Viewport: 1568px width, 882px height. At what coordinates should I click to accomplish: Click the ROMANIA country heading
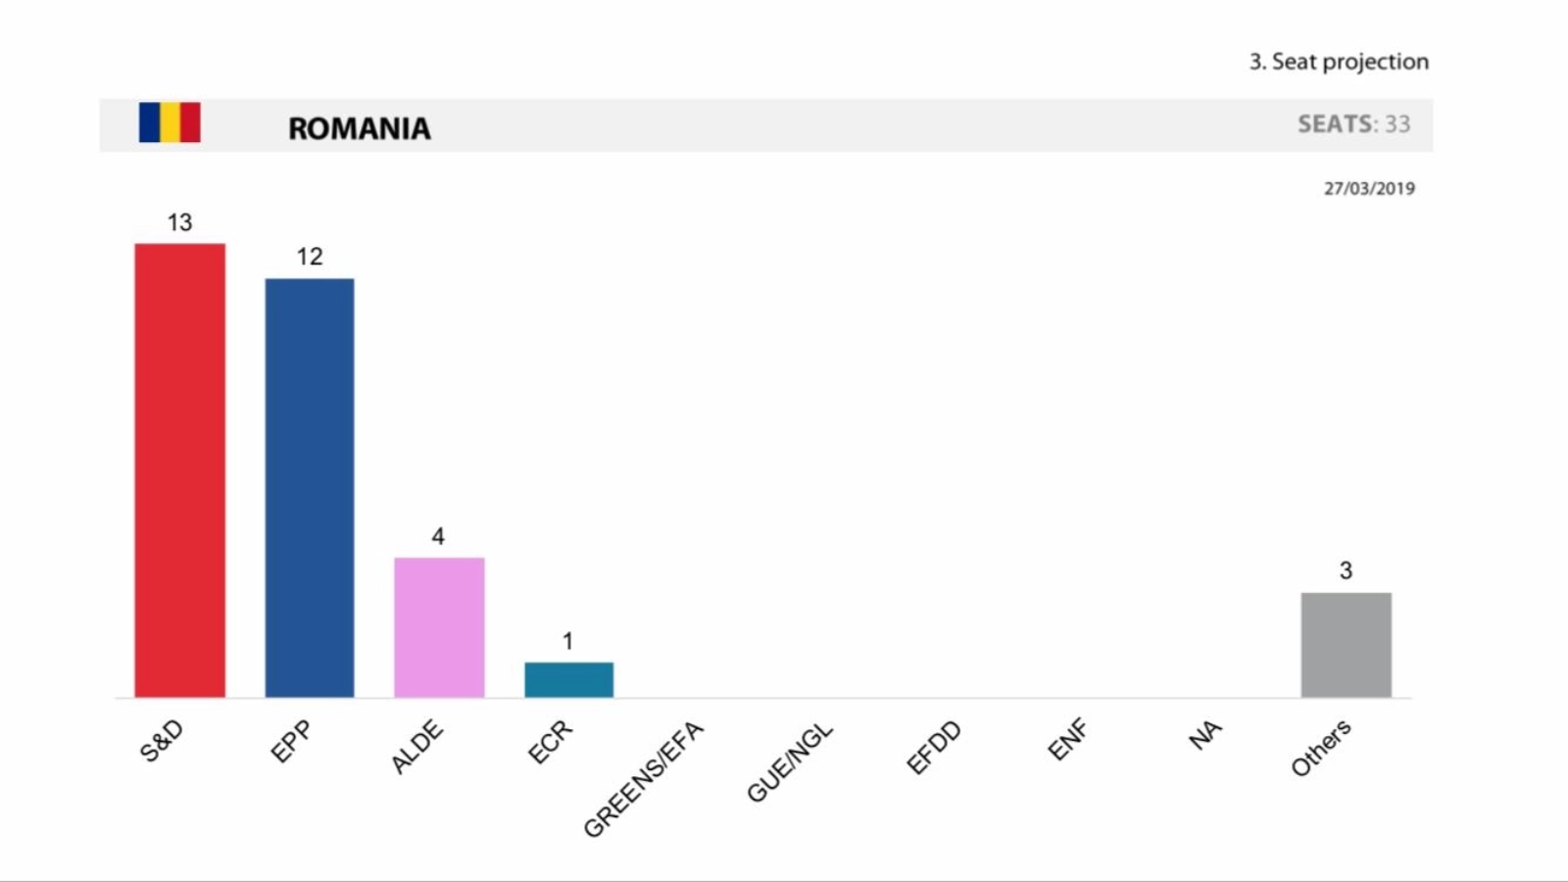(359, 128)
